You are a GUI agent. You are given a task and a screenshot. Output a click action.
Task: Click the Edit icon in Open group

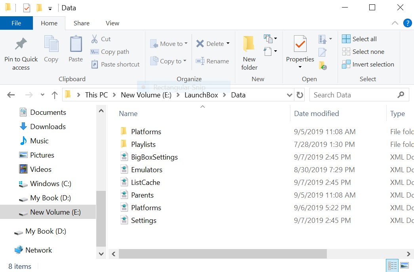(322, 52)
